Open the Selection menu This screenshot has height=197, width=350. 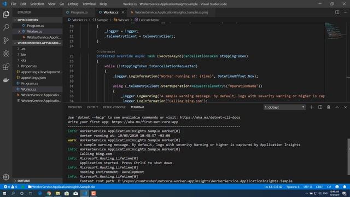[37, 4]
